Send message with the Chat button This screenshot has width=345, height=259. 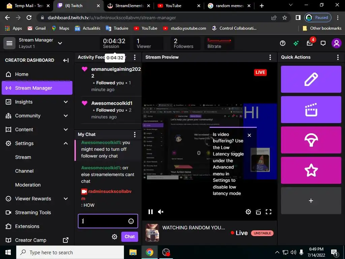(130, 237)
